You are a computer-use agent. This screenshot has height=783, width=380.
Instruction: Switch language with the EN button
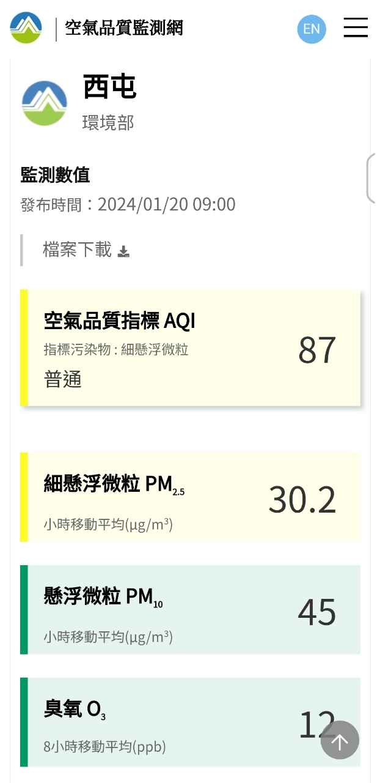click(312, 29)
